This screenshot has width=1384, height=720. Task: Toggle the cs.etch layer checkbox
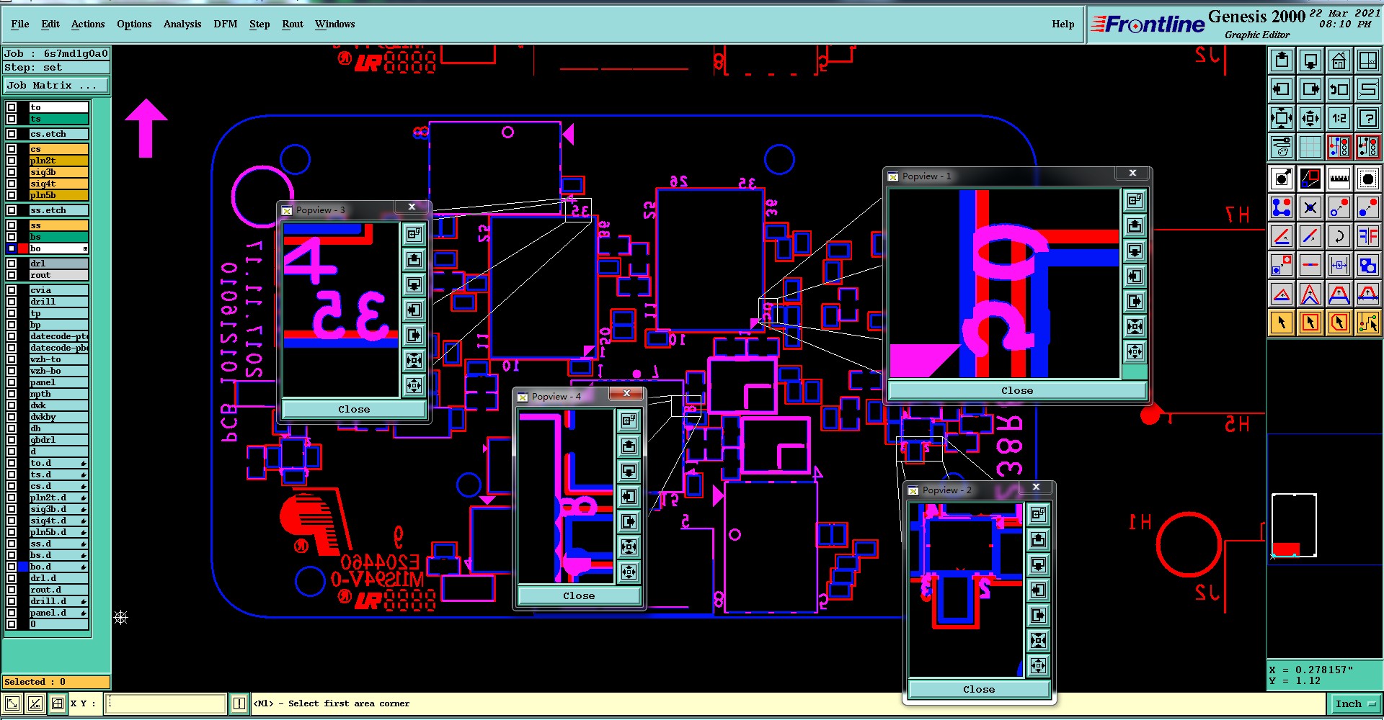pos(12,134)
